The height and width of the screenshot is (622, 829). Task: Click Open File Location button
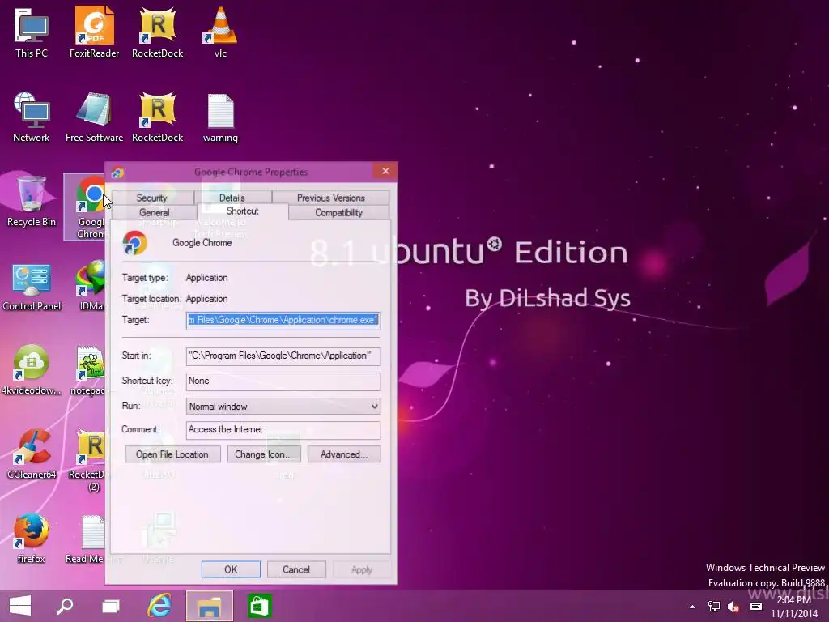(172, 454)
